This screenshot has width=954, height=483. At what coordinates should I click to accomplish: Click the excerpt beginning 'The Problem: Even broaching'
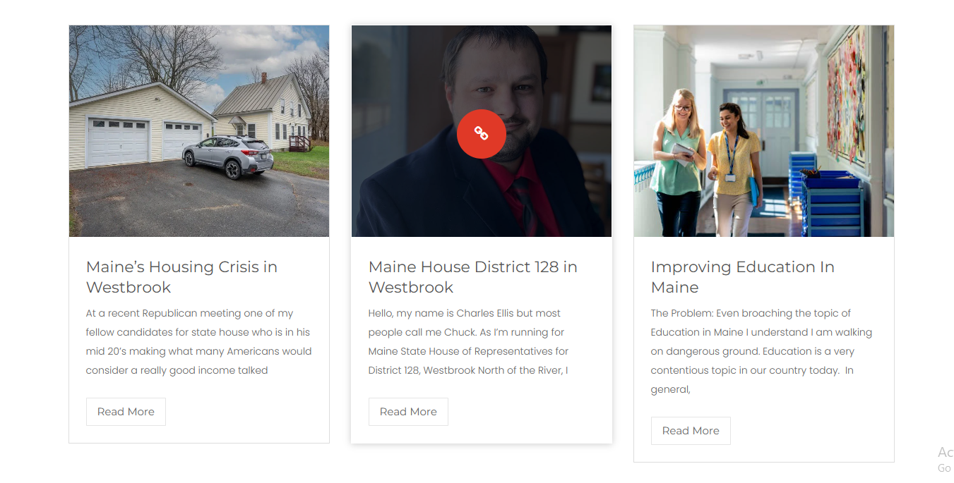pos(761,351)
